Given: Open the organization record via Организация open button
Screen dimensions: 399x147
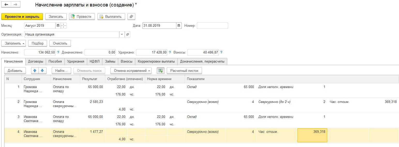Looking at the screenshot, I should point(127,34).
